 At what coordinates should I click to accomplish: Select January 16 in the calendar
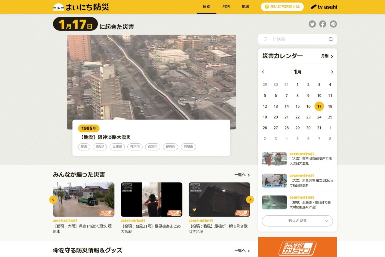click(x=308, y=106)
